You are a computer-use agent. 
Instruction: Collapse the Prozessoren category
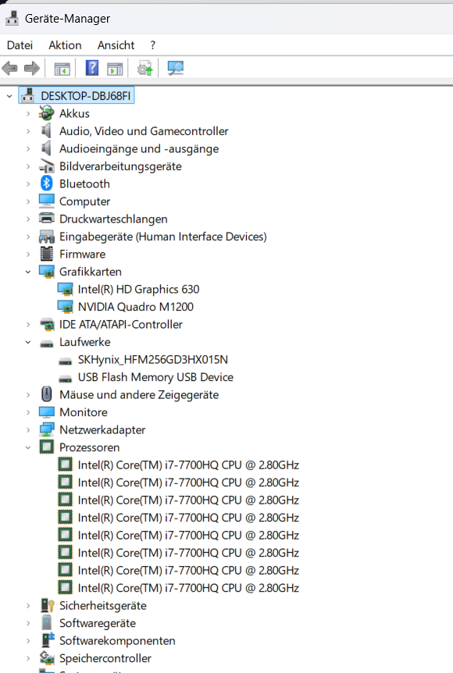coord(28,447)
